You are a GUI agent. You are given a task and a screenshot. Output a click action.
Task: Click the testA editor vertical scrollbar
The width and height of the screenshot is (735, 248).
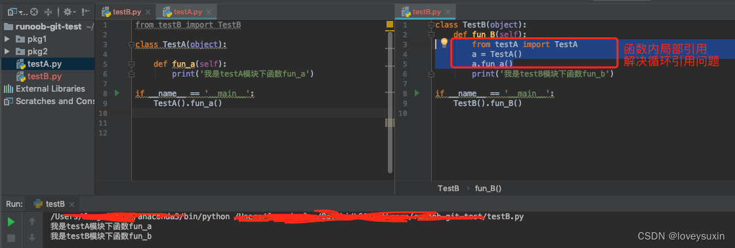point(390,101)
